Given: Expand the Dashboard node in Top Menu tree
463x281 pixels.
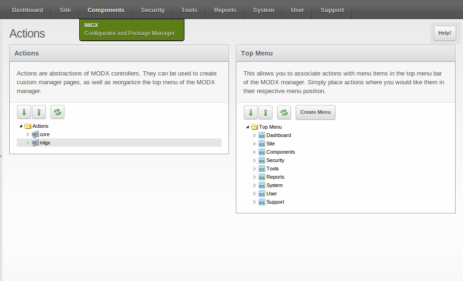Looking at the screenshot, I should [254, 135].
